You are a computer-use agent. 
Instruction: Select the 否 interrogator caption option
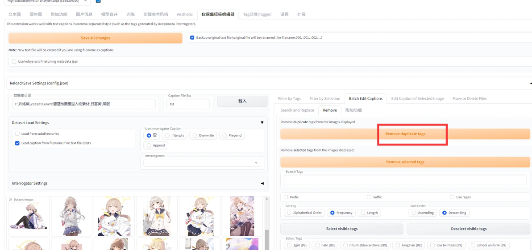pos(149,135)
